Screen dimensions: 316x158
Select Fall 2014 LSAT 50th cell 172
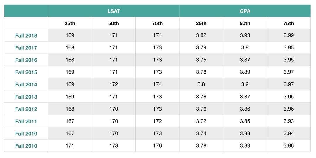[x=114, y=84]
